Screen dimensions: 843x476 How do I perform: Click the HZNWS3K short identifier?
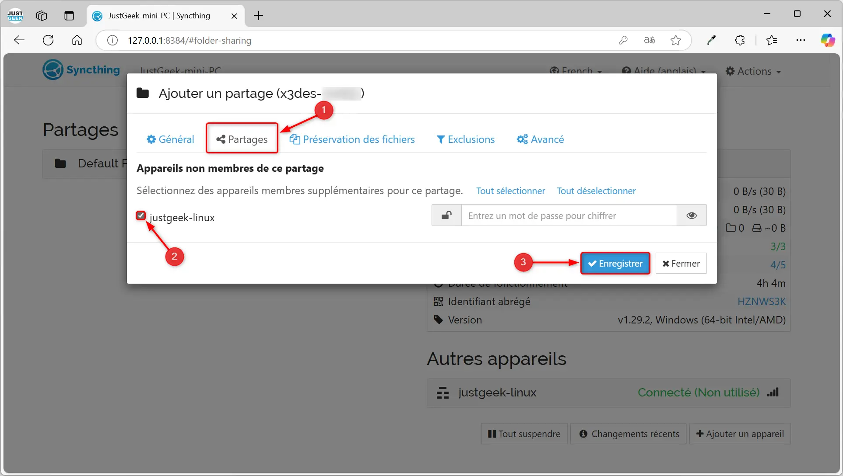coord(762,302)
